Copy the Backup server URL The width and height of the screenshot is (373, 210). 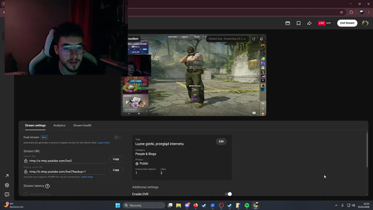[116, 170]
